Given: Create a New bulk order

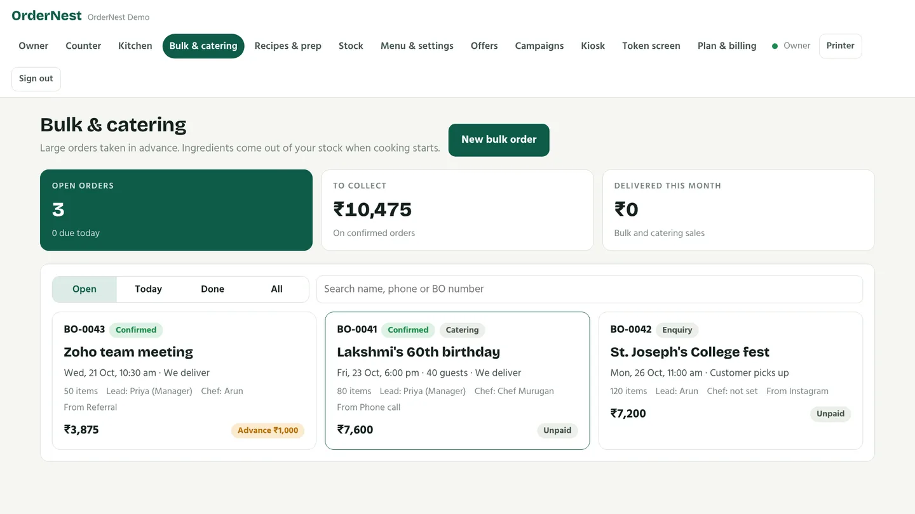Looking at the screenshot, I should 499,140.
